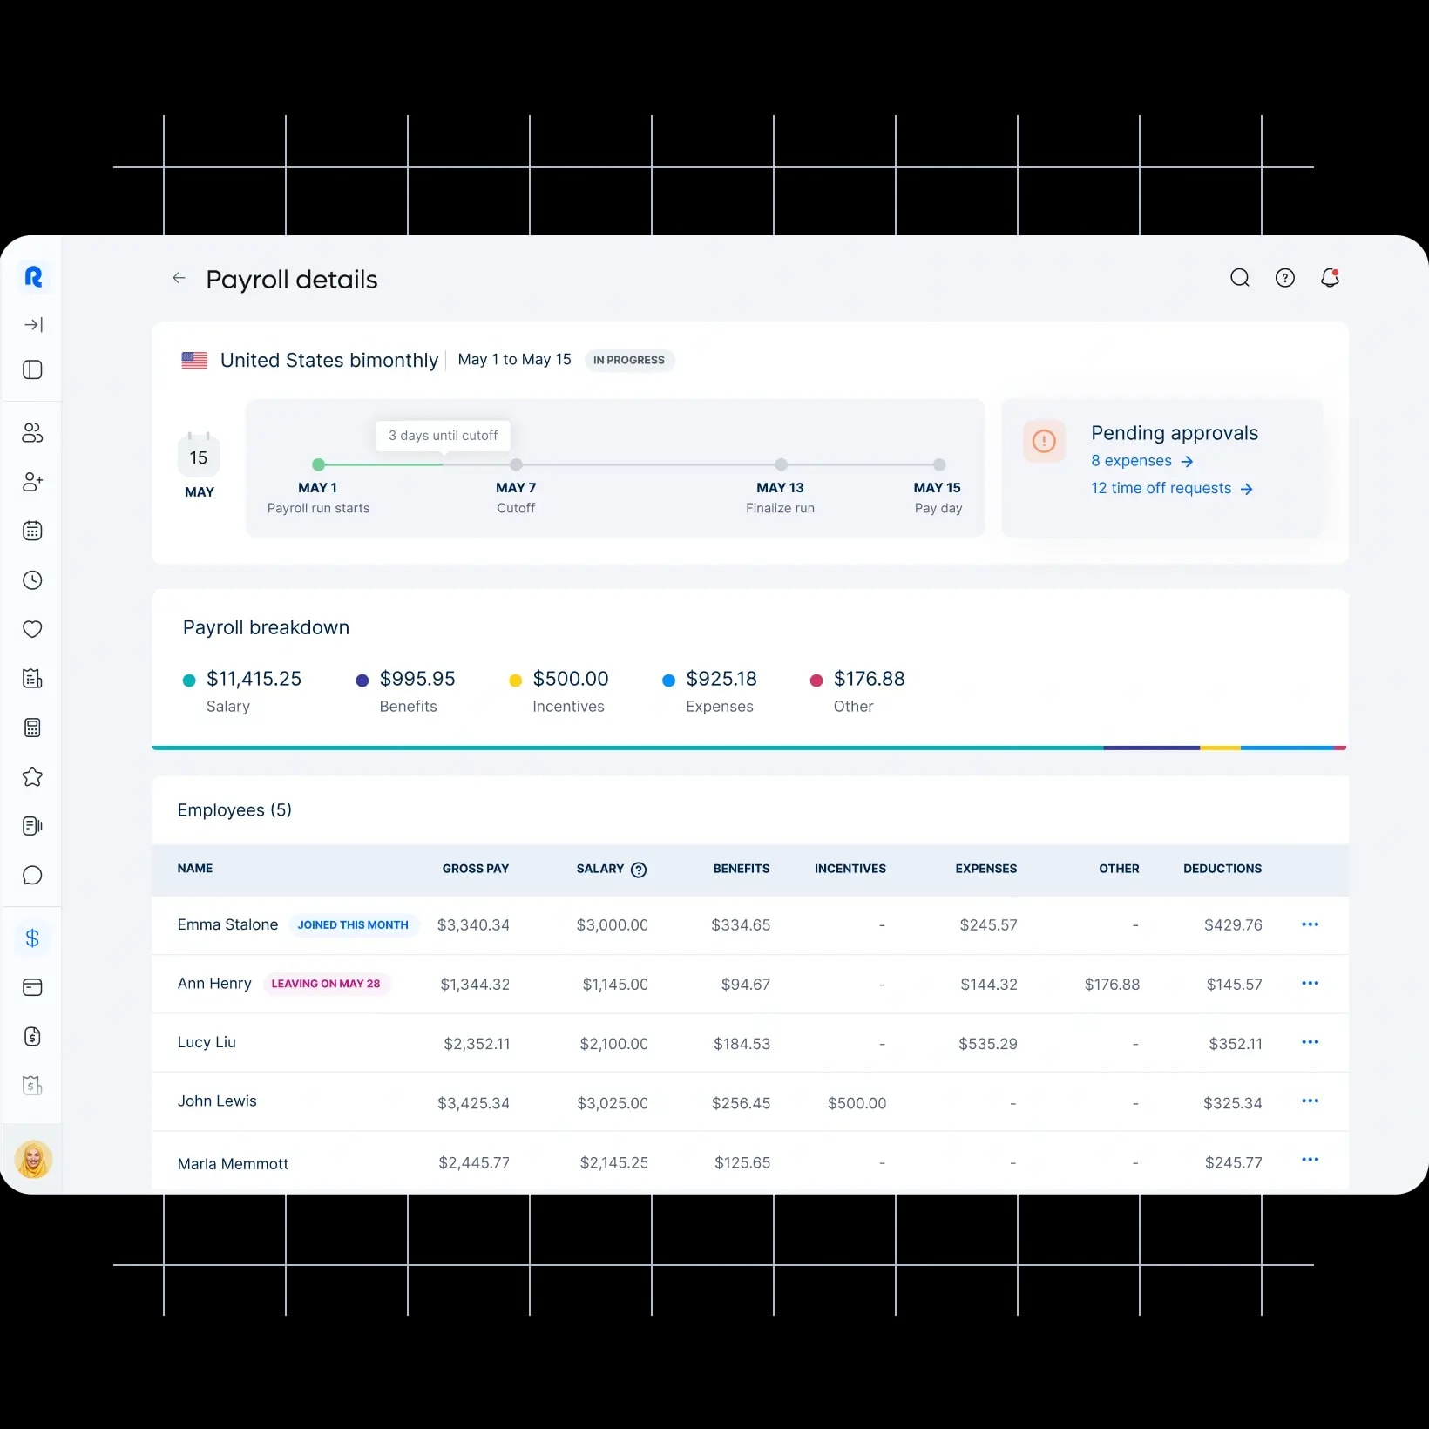Sort by the NAME column header
The image size is (1429, 1429).
pos(195,869)
